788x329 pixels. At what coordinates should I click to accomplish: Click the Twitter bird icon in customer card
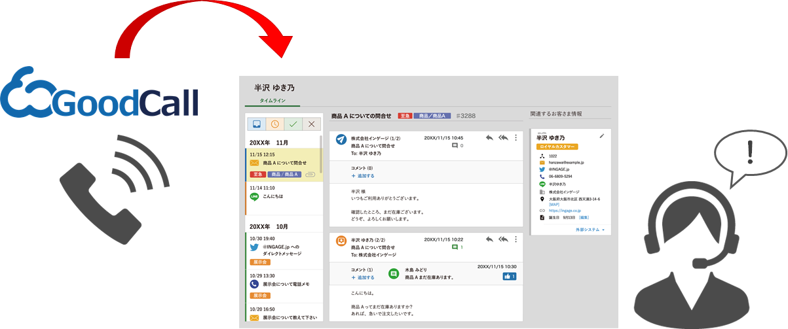click(542, 169)
